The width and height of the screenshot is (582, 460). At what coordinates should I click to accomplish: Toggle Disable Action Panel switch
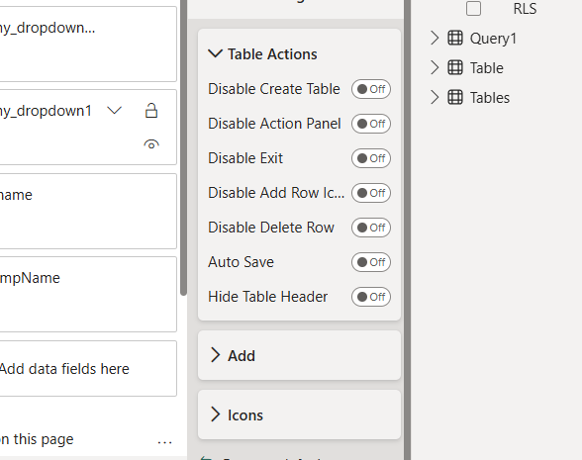(x=371, y=124)
